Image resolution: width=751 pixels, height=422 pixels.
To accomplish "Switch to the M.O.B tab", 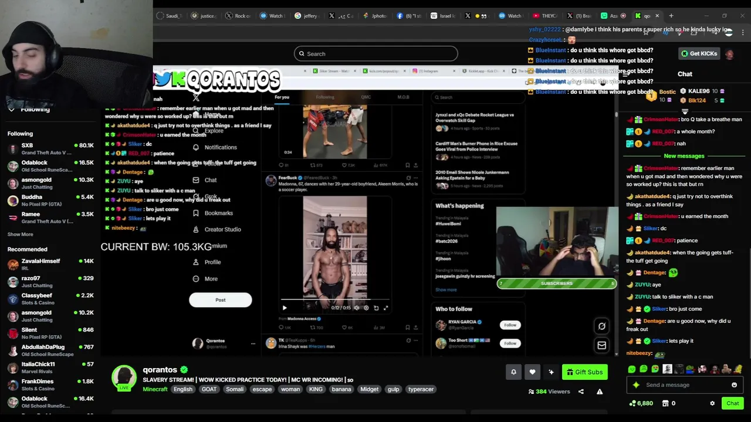I will [403, 97].
